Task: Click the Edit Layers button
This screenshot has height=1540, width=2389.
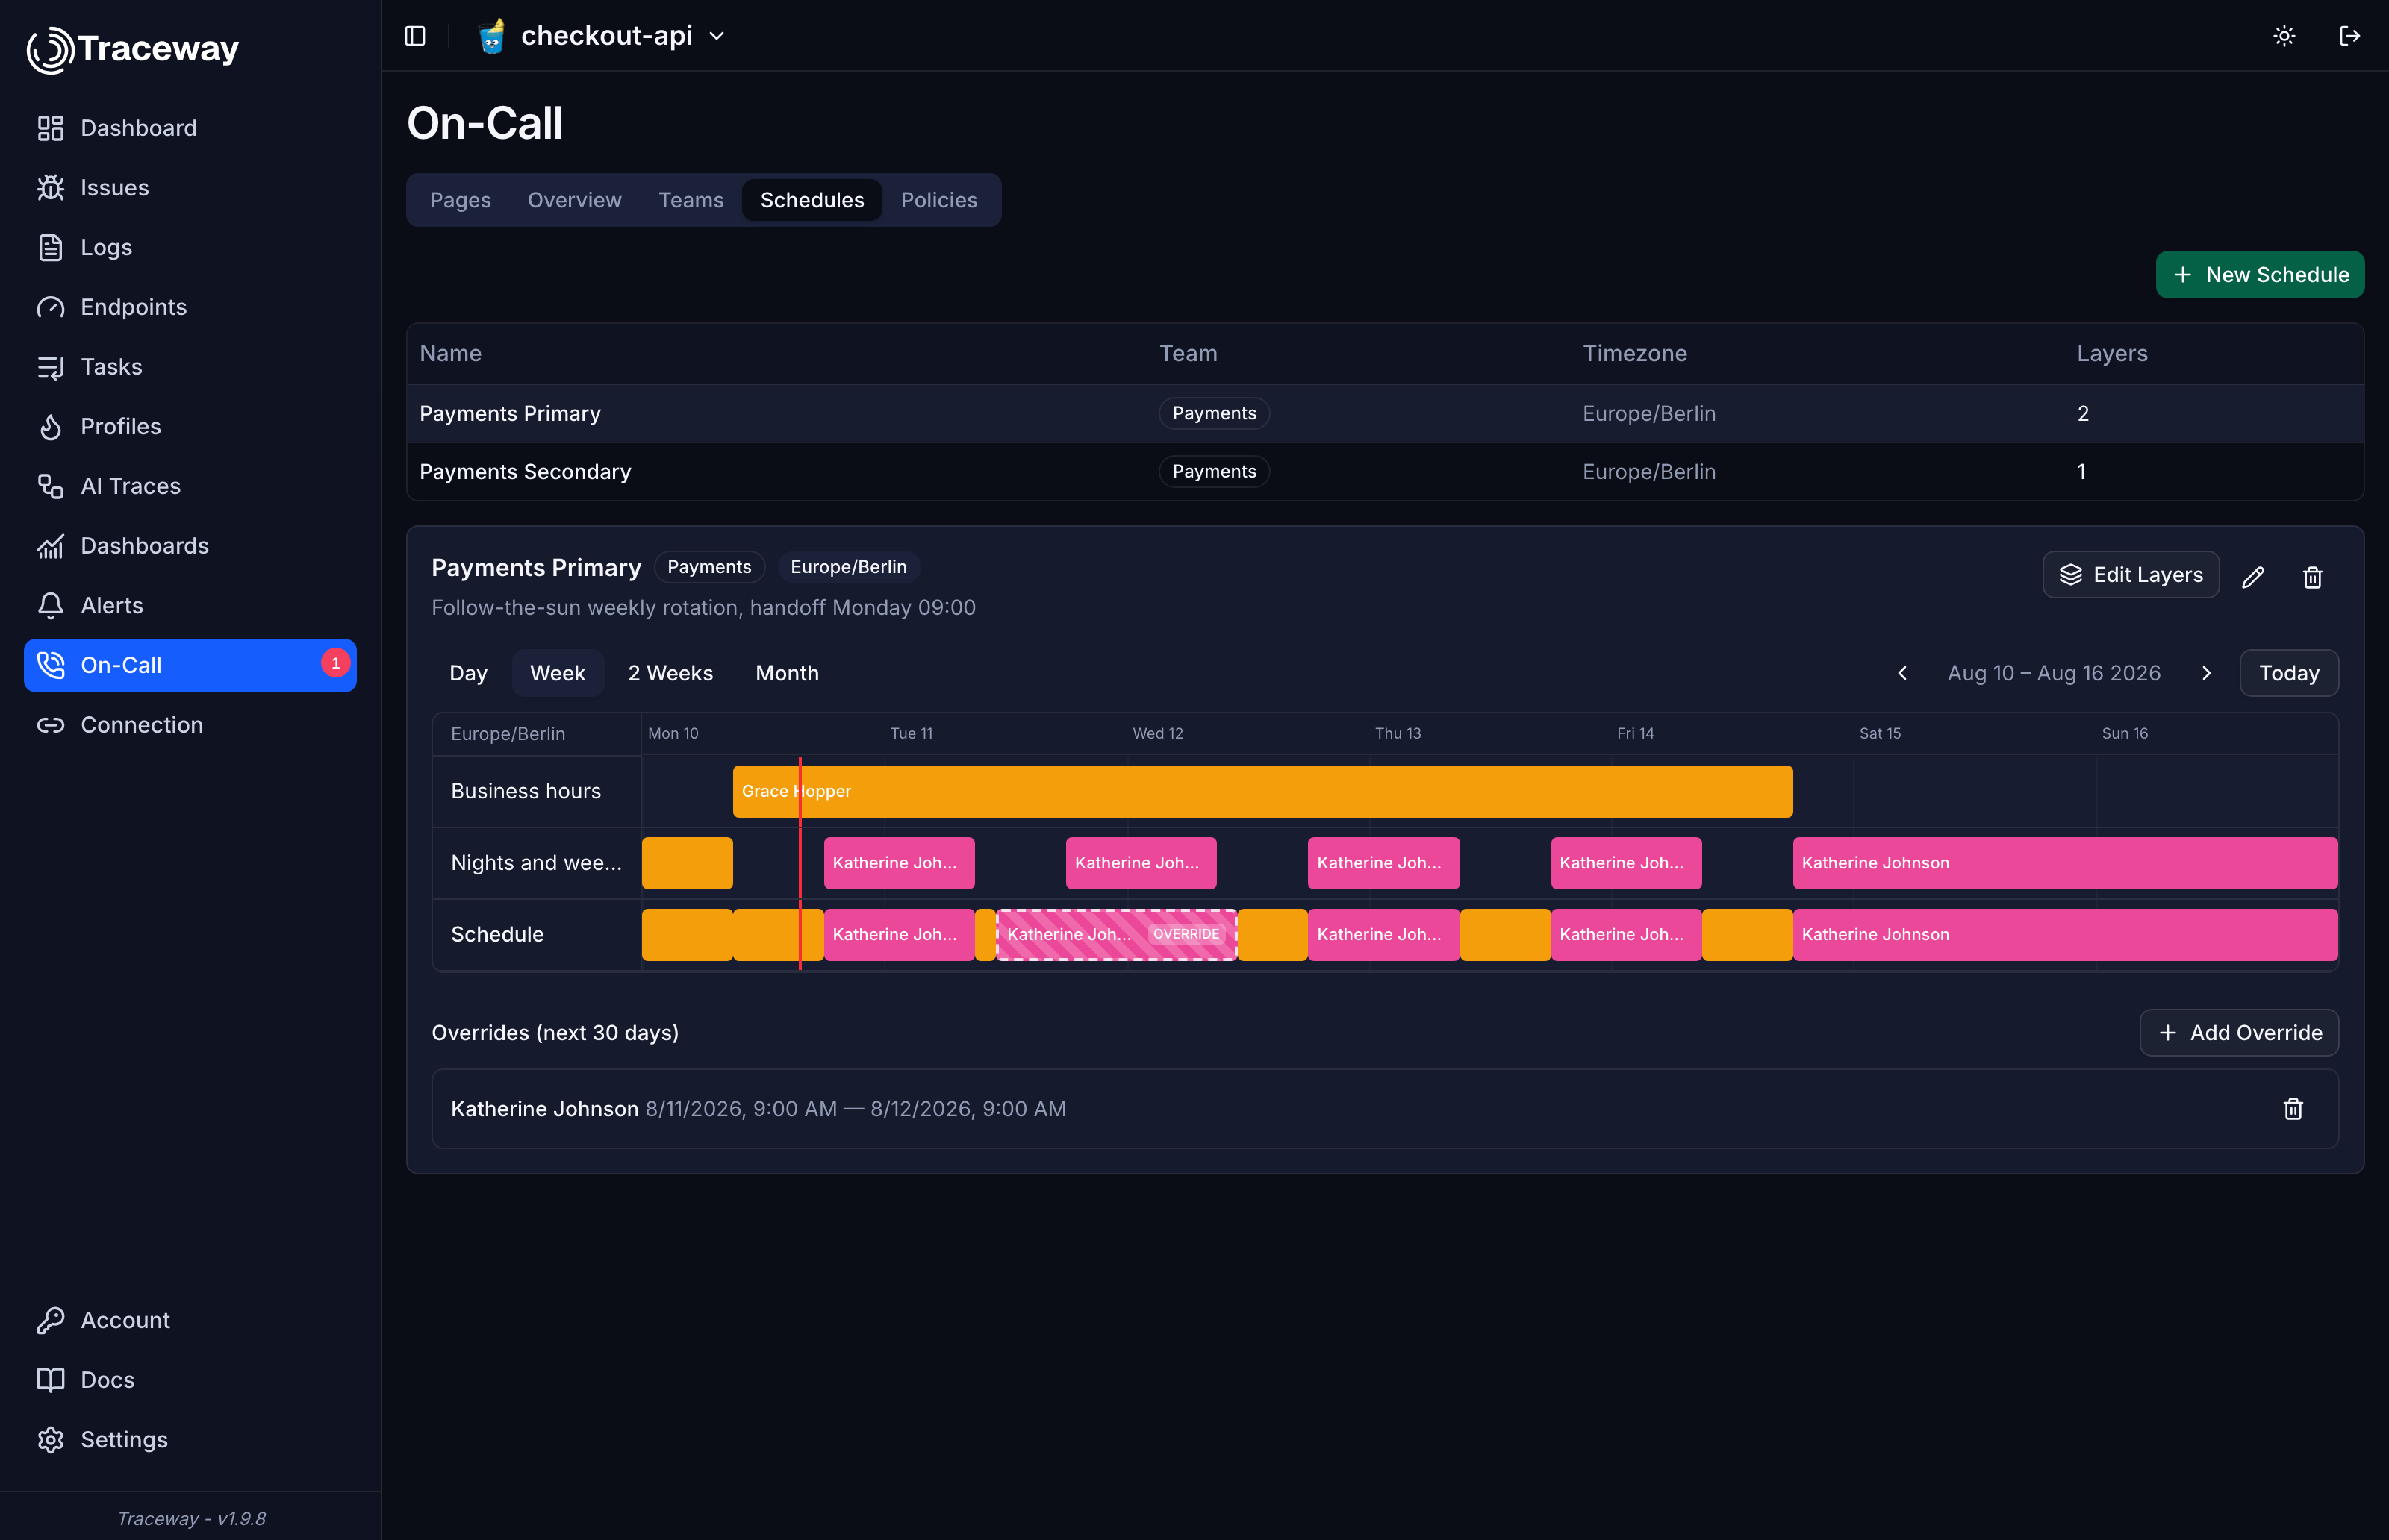Action: (2131, 575)
